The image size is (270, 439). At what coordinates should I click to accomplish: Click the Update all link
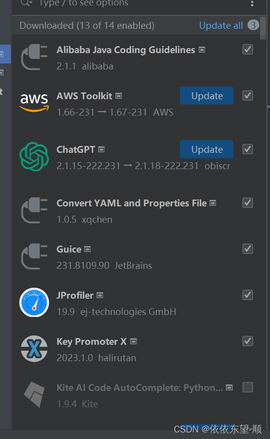tap(221, 25)
